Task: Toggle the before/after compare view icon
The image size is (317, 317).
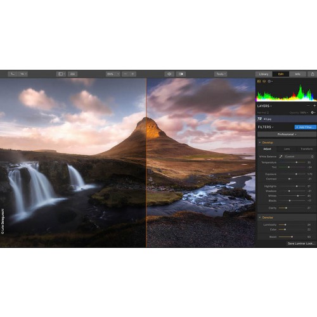Action: (x=181, y=74)
